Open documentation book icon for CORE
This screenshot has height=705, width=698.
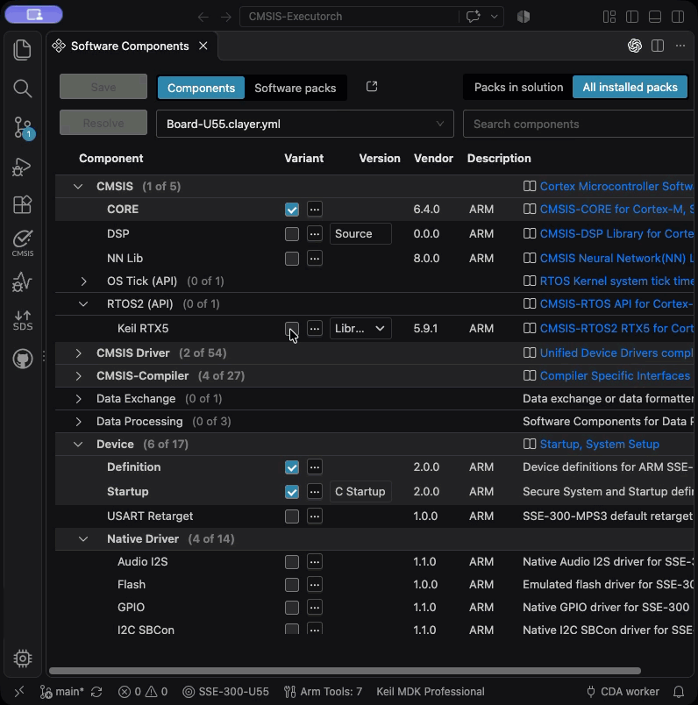coord(530,209)
